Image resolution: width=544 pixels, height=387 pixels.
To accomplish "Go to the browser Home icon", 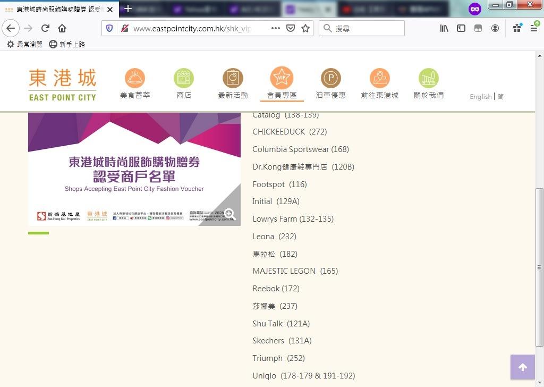I will tap(62, 28).
